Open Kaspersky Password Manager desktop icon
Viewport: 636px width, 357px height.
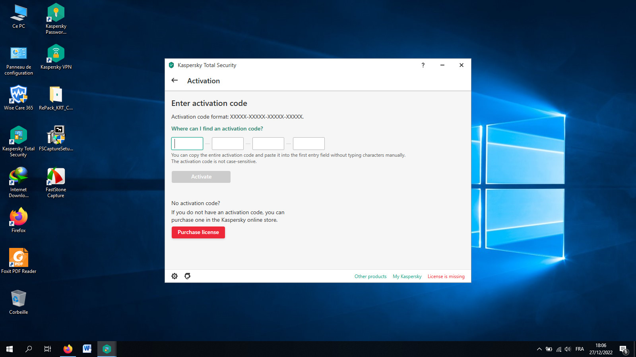point(56,19)
